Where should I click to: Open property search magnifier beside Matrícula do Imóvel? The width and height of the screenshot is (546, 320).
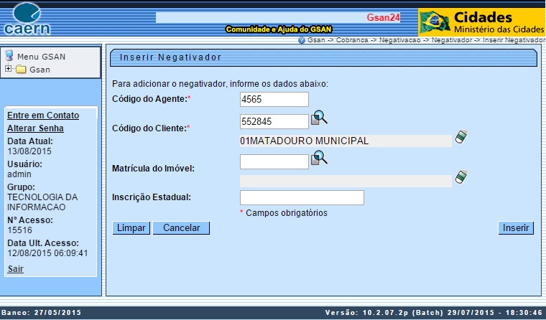pos(319,159)
